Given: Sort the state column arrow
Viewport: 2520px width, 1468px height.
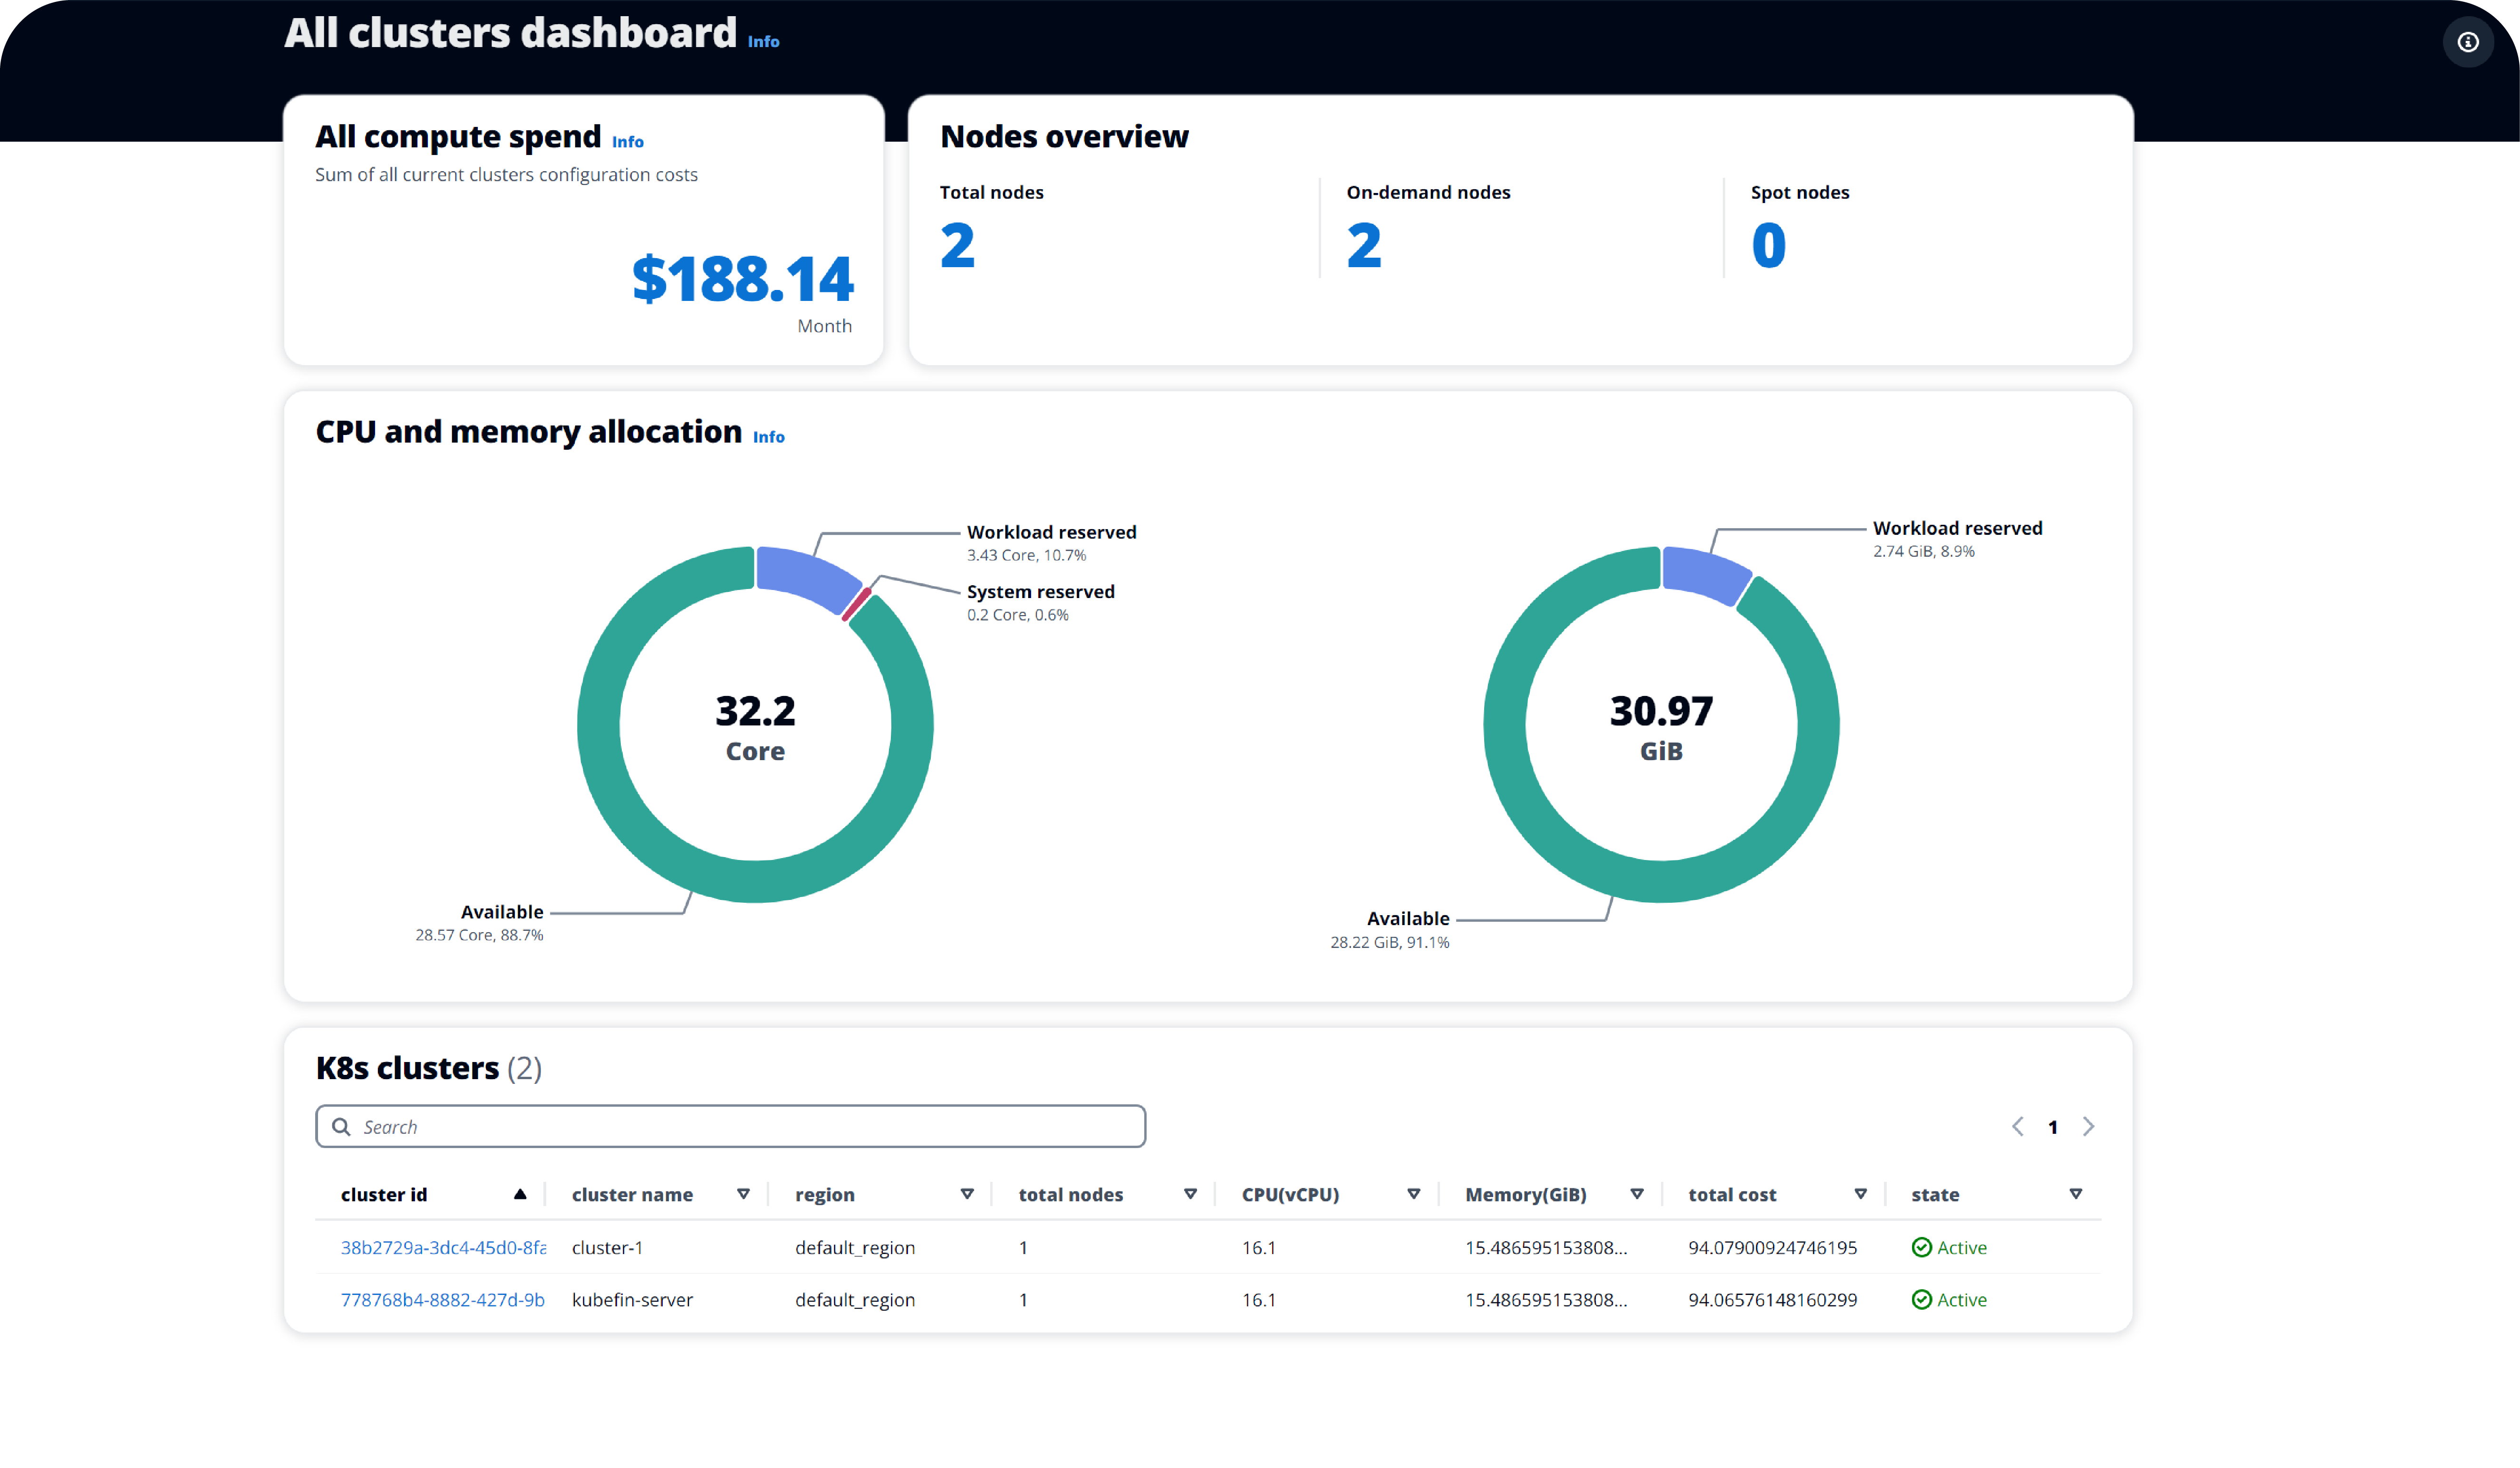Looking at the screenshot, I should pos(2075,1193).
